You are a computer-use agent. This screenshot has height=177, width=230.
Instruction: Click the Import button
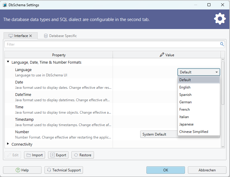[34, 155]
